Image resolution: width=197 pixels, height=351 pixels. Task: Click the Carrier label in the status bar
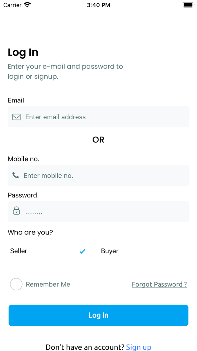12,5
